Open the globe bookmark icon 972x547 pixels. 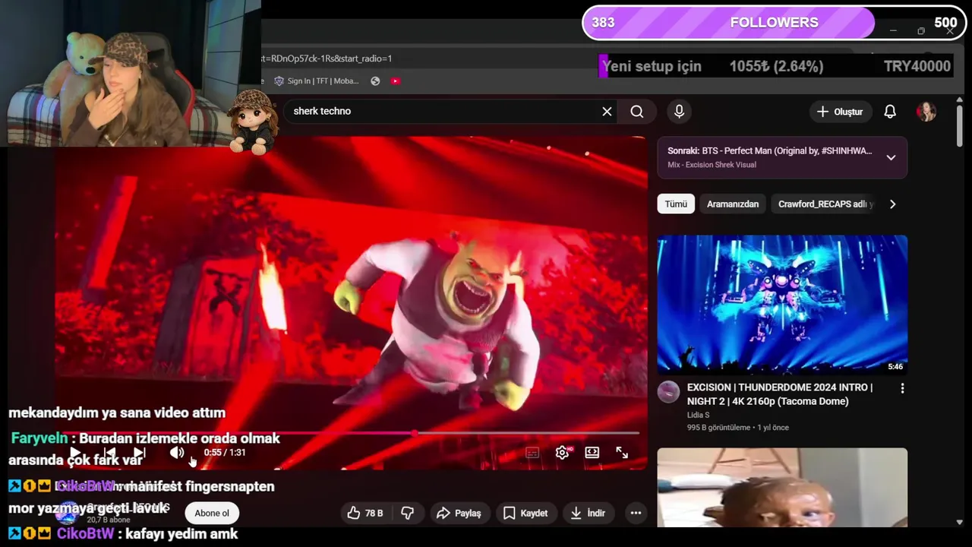[375, 81]
